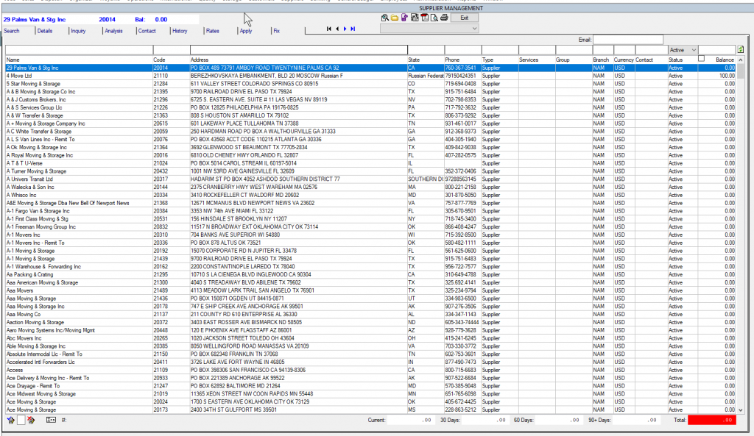Switch to the Contact tab
Screen dimensions: 754x436
(147, 31)
